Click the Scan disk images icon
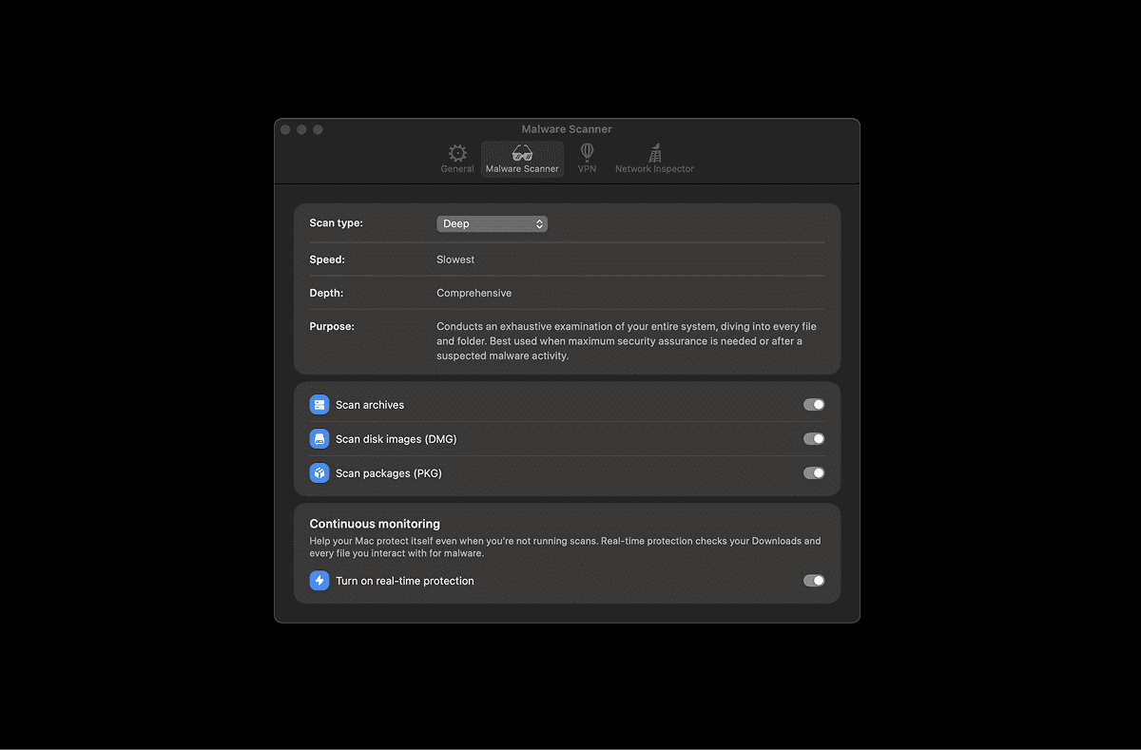 319,439
